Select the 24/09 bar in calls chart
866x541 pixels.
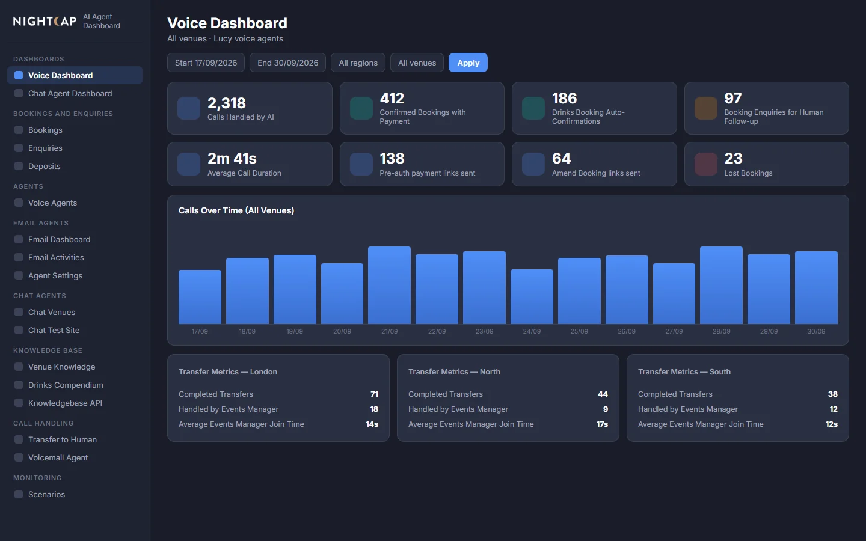click(x=532, y=296)
